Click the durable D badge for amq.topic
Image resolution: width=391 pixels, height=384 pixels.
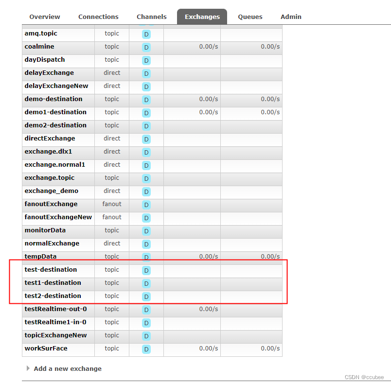click(x=146, y=35)
